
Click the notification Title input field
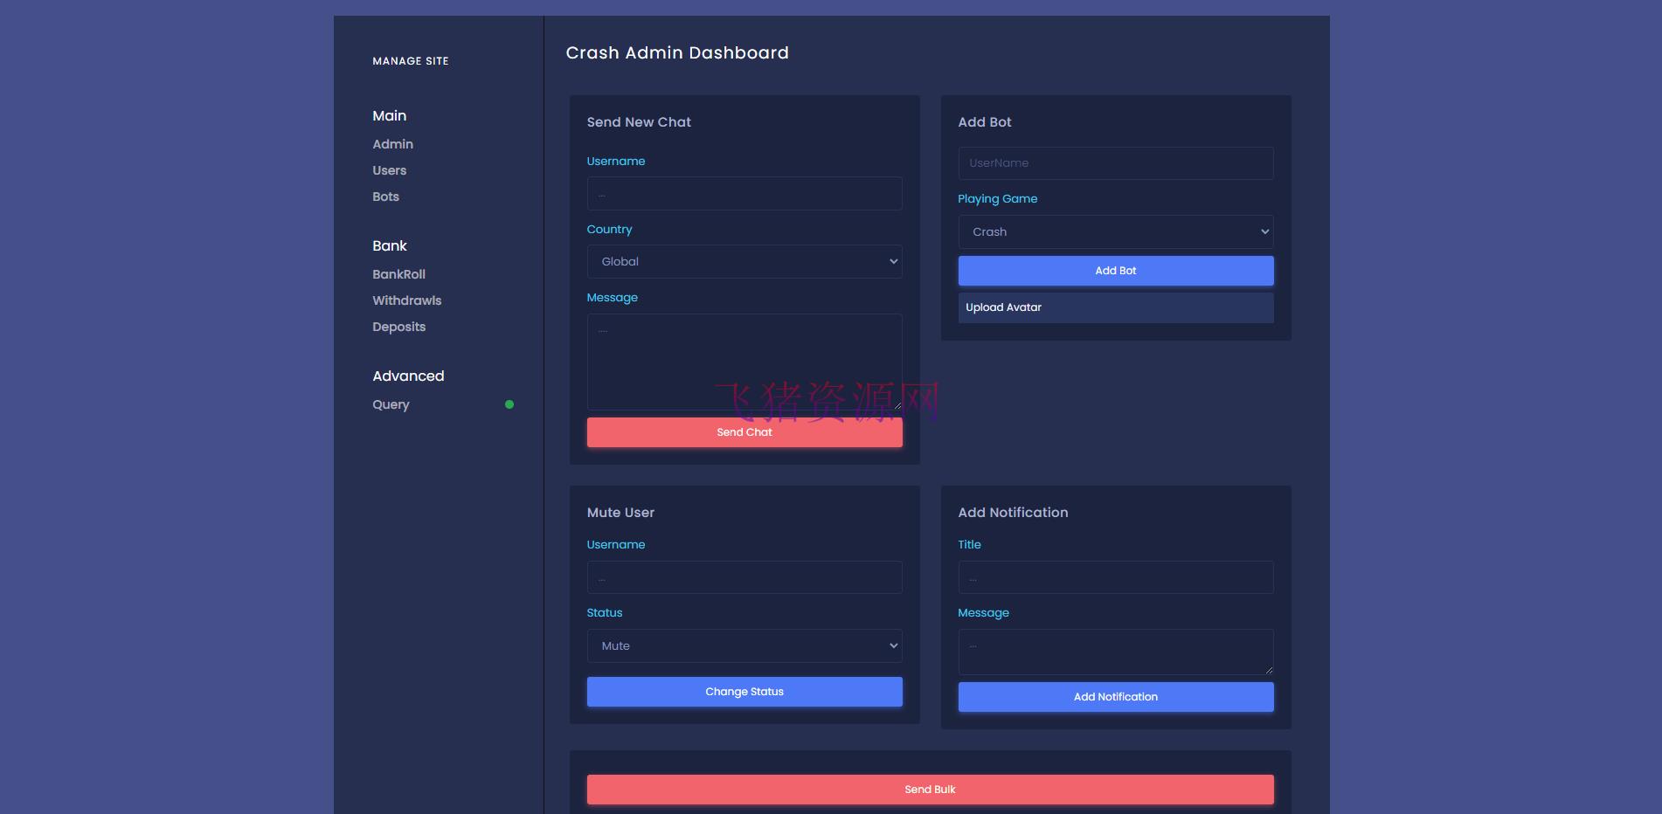point(1115,577)
